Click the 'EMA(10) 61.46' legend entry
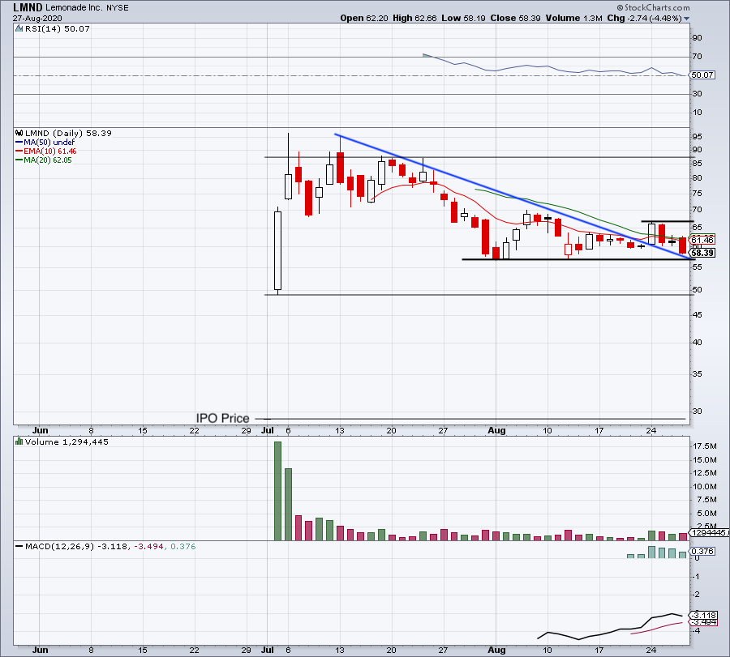The width and height of the screenshot is (730, 657). point(49,151)
